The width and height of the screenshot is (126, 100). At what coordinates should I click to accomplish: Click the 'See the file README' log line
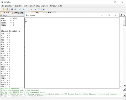[24, 92]
